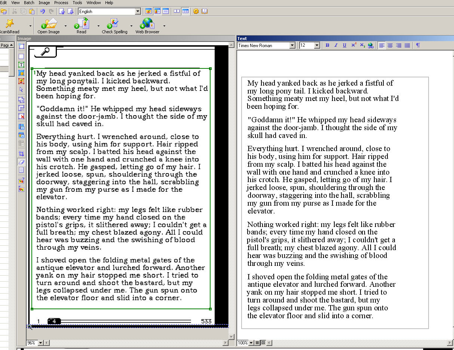454x350 pixels.
Task: Expand the Scan&Read dropdown arrow
Action: pyautogui.click(x=30, y=26)
